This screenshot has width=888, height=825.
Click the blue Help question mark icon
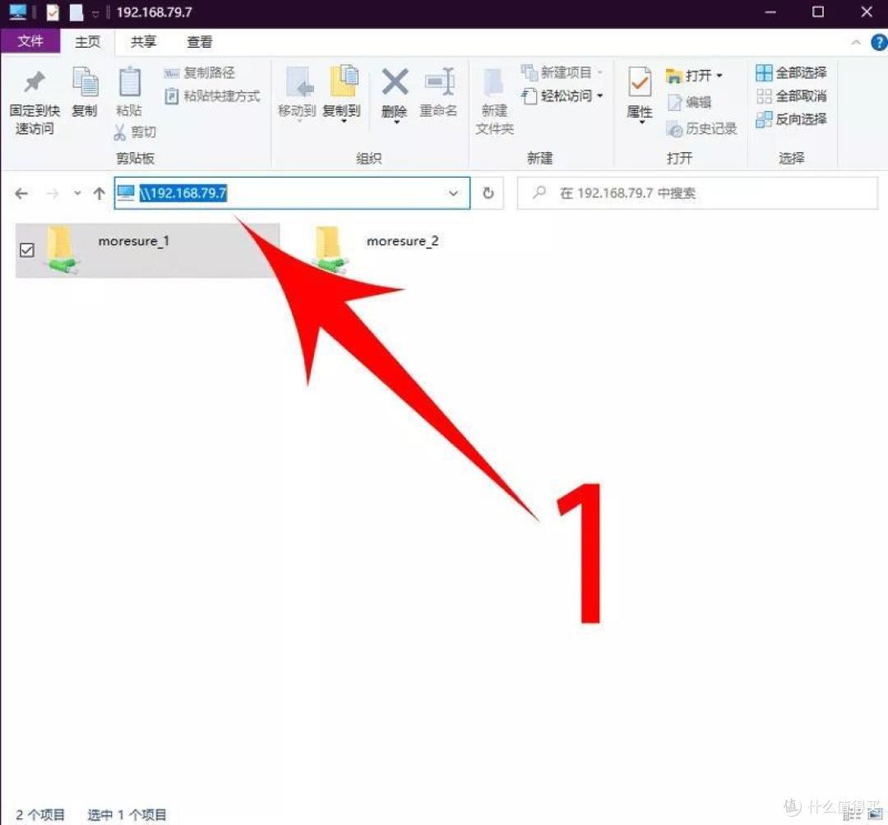[879, 43]
